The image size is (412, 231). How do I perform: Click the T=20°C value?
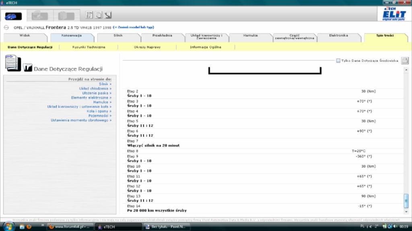358,151
